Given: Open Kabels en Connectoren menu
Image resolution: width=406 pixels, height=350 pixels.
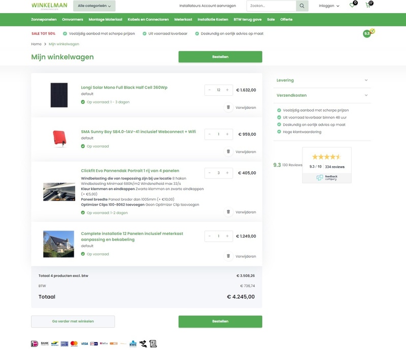Looking at the screenshot, I should coord(148,19).
